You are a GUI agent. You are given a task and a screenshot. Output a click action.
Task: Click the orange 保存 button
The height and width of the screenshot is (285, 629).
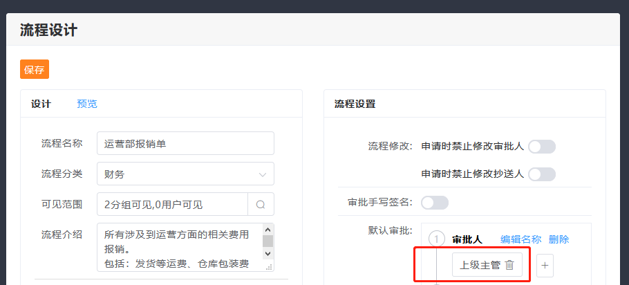click(35, 70)
